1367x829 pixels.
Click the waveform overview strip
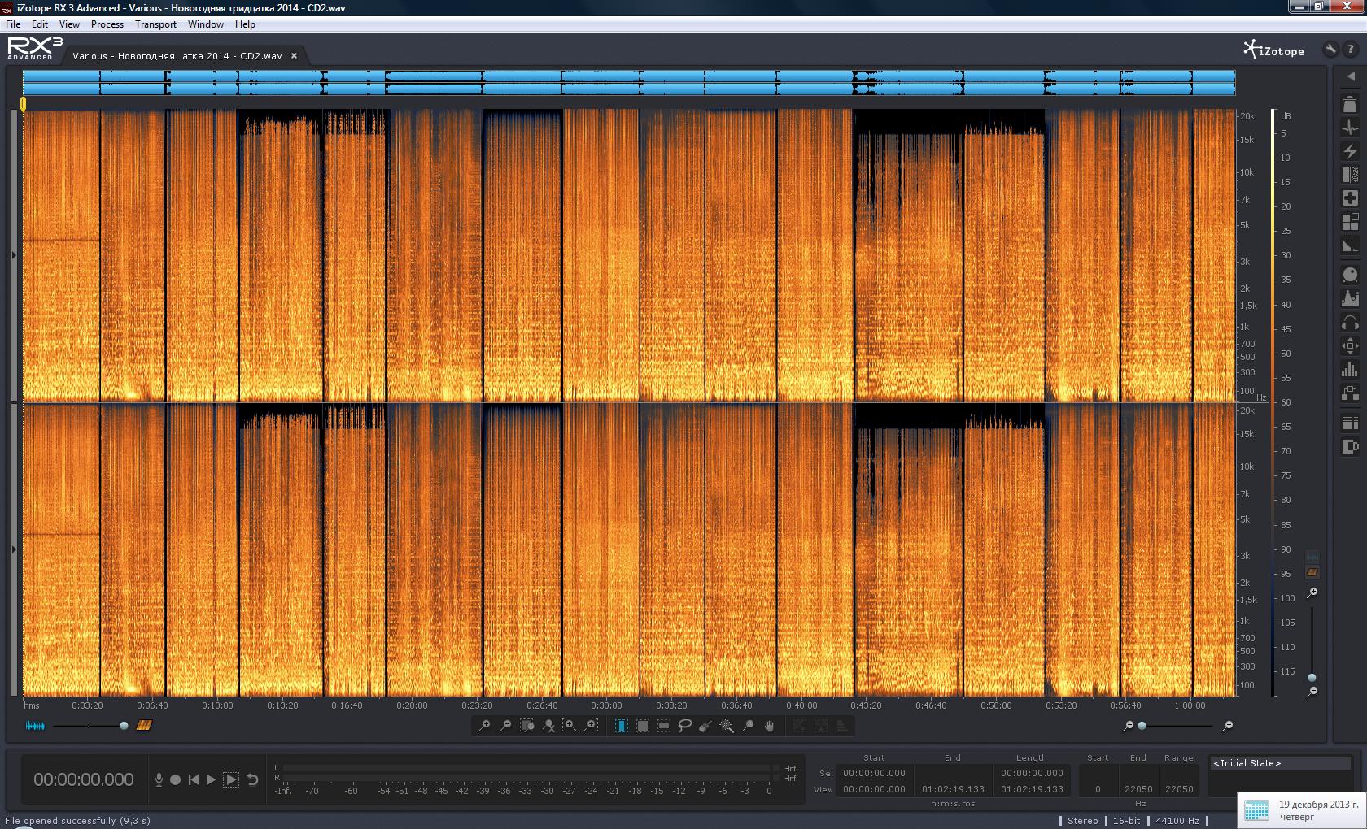629,82
